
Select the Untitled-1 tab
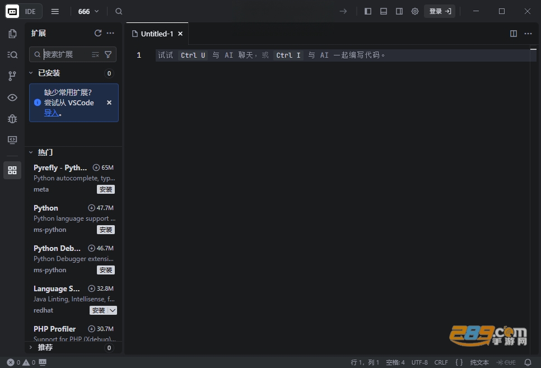157,34
